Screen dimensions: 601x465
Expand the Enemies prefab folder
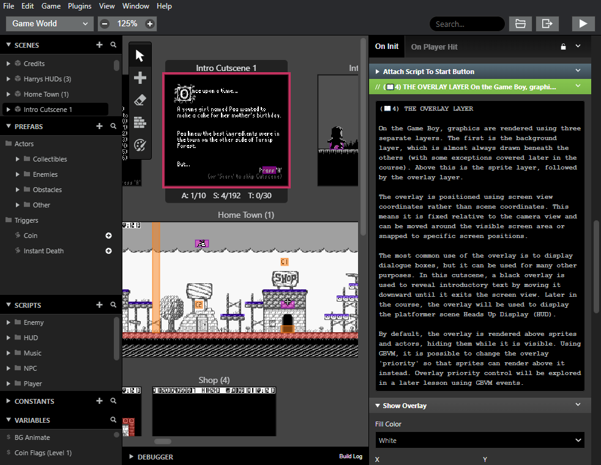coord(18,174)
